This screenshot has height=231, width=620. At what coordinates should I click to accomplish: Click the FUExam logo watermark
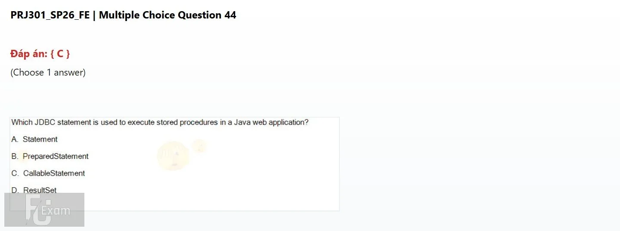point(44,210)
